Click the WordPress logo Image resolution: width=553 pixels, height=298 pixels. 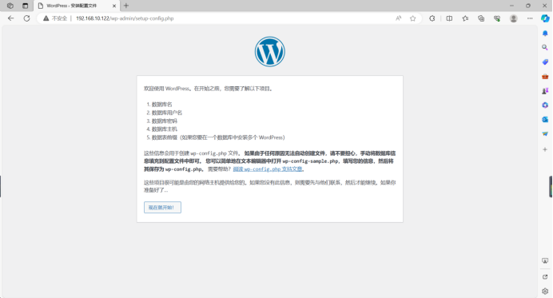coord(270,51)
